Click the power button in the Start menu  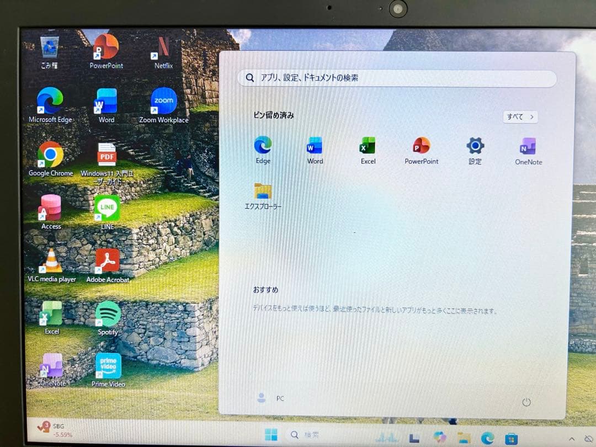point(526,403)
